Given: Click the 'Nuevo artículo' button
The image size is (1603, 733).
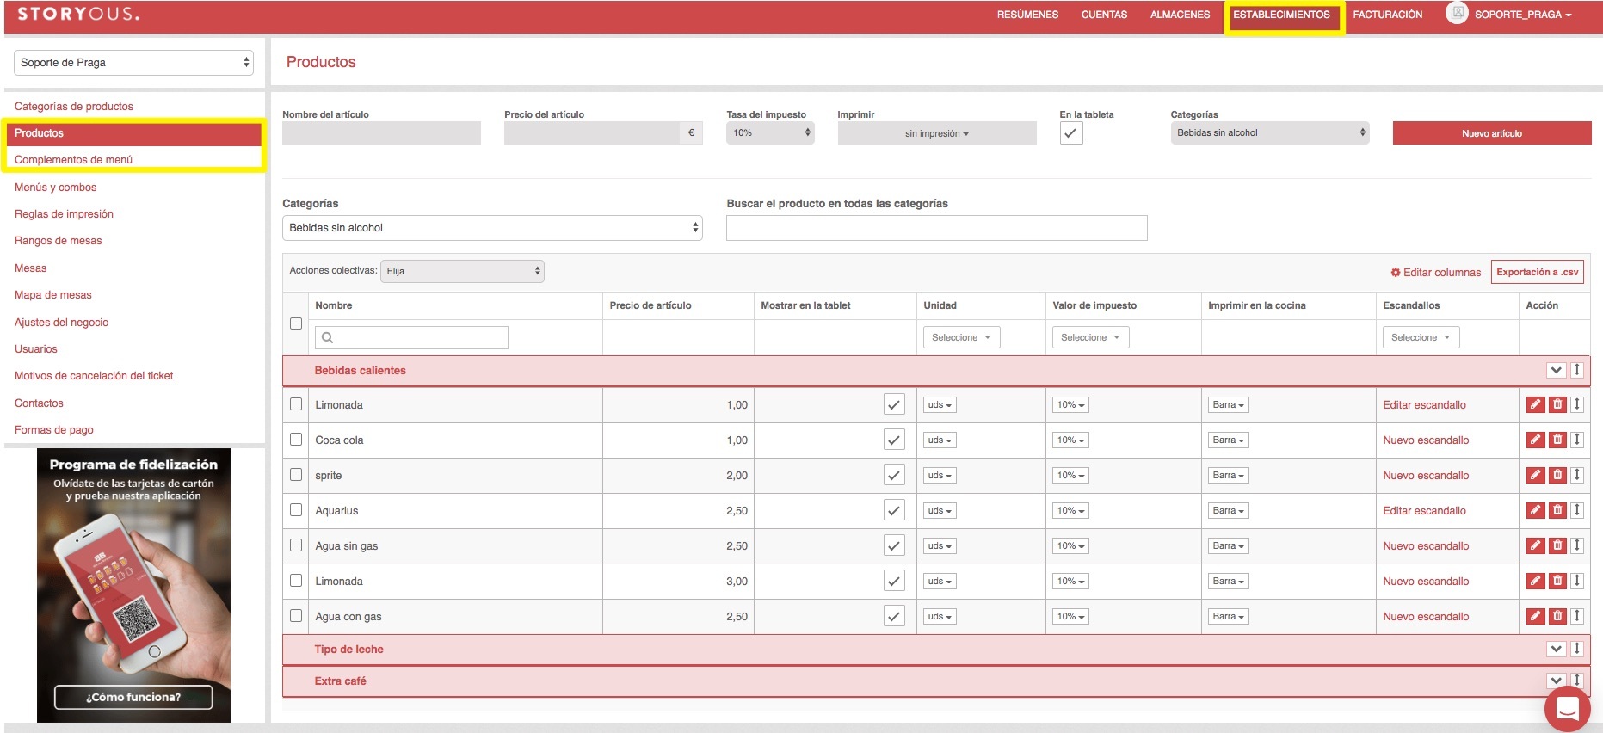Looking at the screenshot, I should coord(1491,133).
